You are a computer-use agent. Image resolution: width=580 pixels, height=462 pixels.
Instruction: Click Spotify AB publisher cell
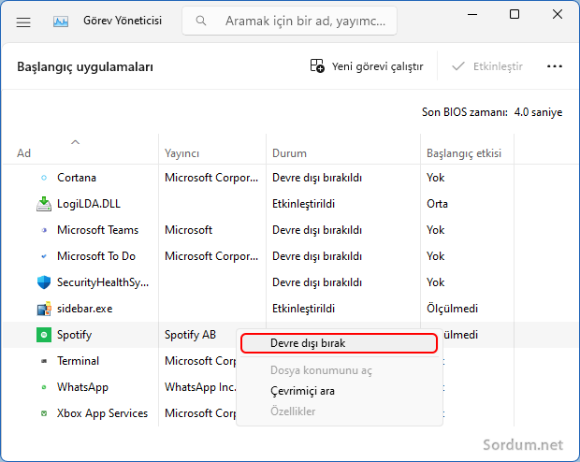pos(190,335)
